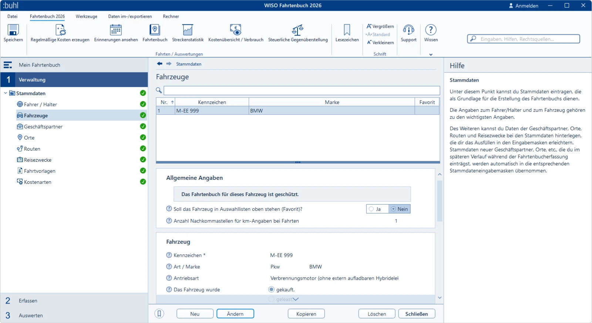Open Kostenübersicht / Verbrauch icon
The height and width of the screenshot is (323, 592).
[x=236, y=30]
